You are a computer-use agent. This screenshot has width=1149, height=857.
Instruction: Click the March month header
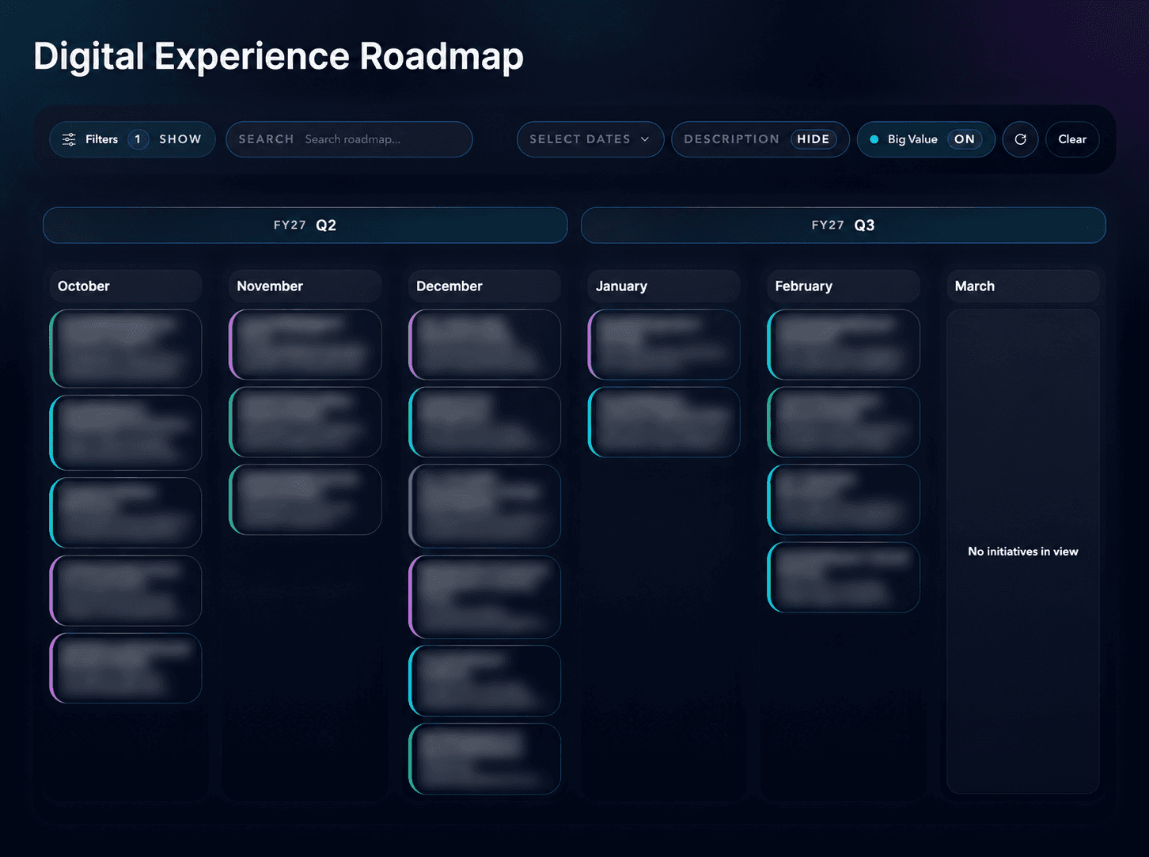1023,286
